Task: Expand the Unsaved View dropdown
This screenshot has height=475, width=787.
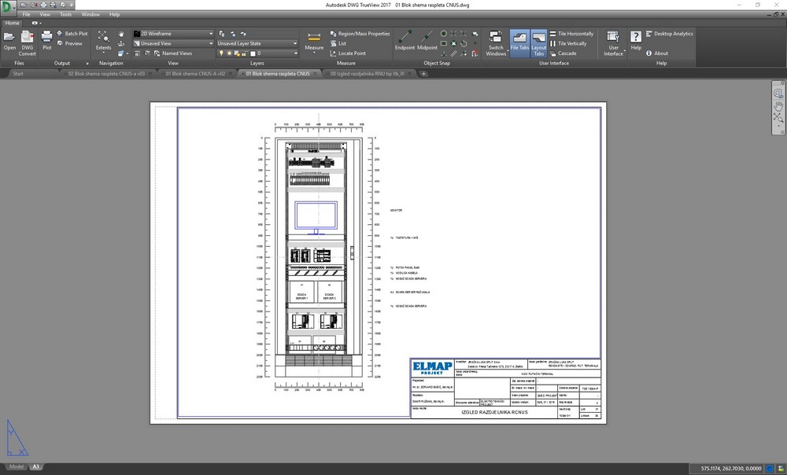Action: (211, 44)
